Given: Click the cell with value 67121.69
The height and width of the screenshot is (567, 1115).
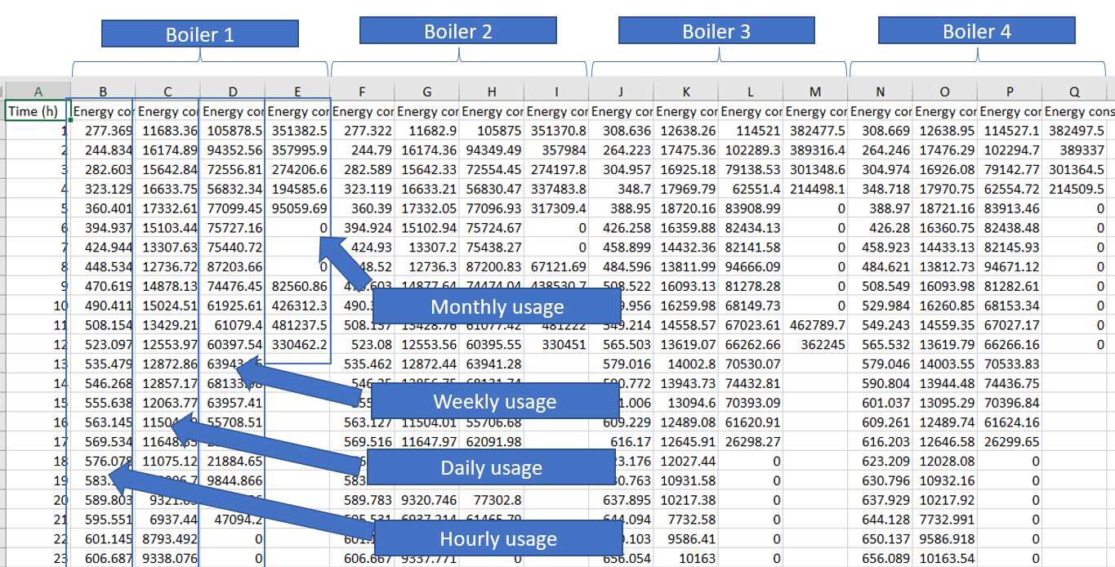Looking at the screenshot, I should coord(556,267).
